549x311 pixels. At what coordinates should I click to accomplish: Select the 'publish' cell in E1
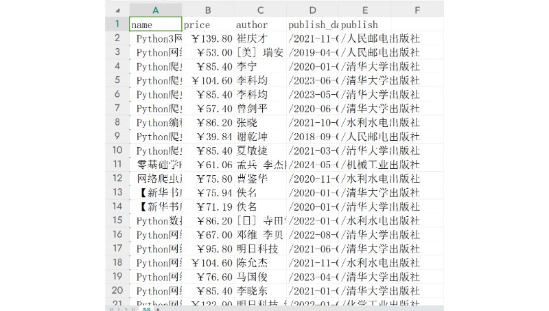pyautogui.click(x=365, y=25)
